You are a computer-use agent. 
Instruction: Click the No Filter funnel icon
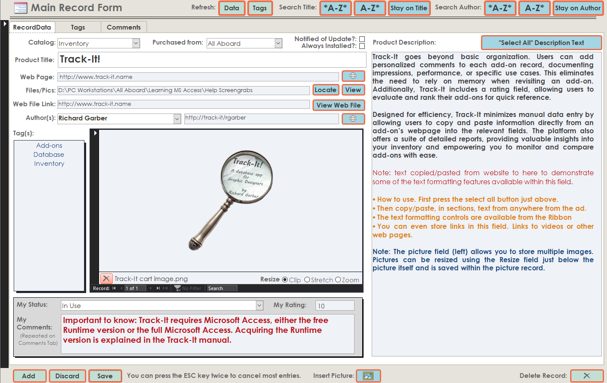click(x=177, y=288)
